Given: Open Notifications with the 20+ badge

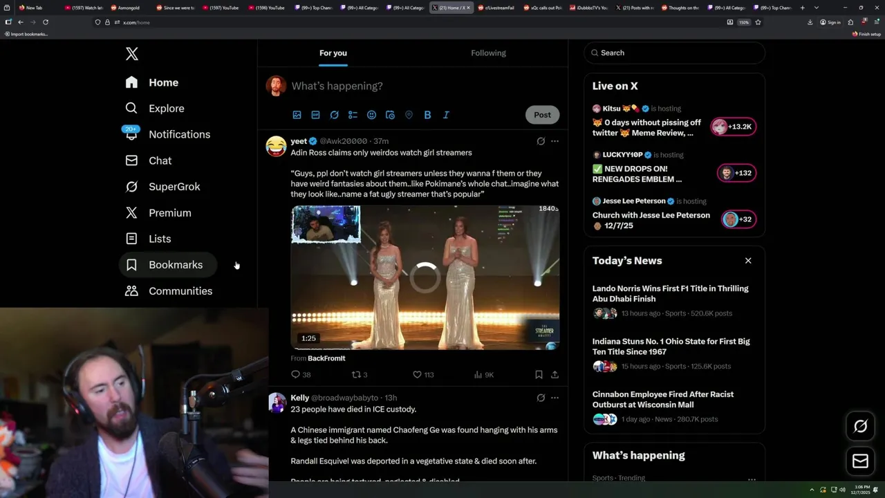Looking at the screenshot, I should point(168,134).
